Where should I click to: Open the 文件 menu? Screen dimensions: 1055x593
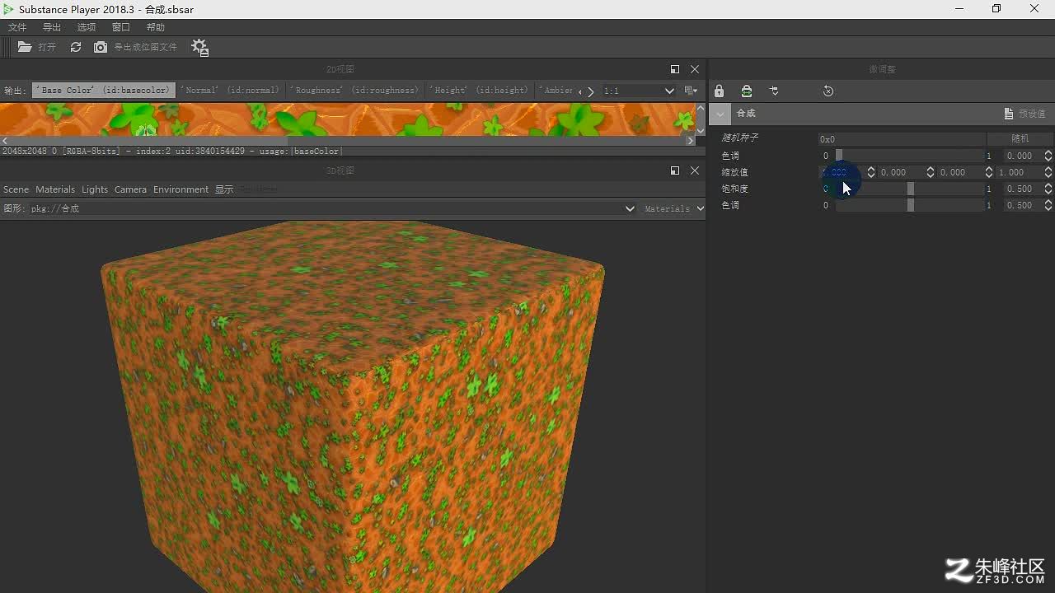pyautogui.click(x=17, y=27)
